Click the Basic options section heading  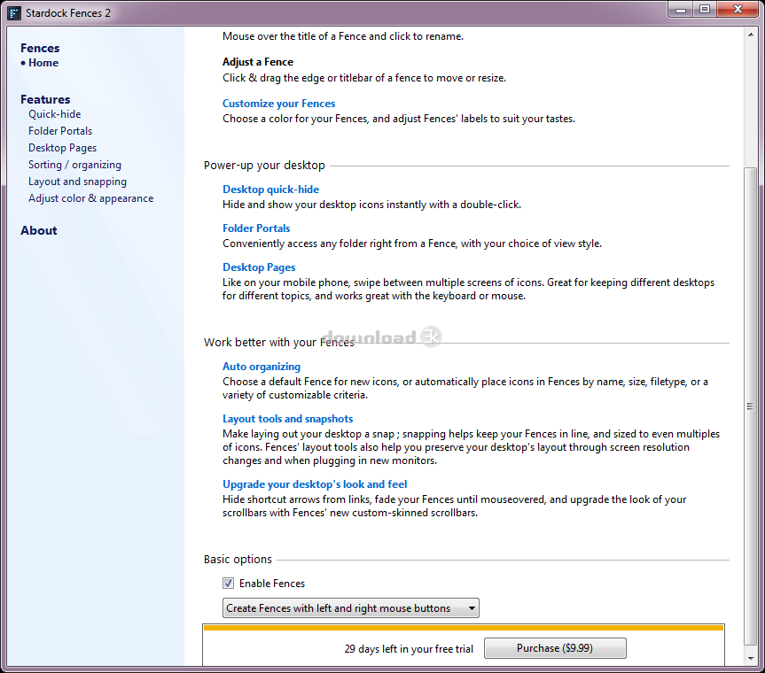point(238,559)
